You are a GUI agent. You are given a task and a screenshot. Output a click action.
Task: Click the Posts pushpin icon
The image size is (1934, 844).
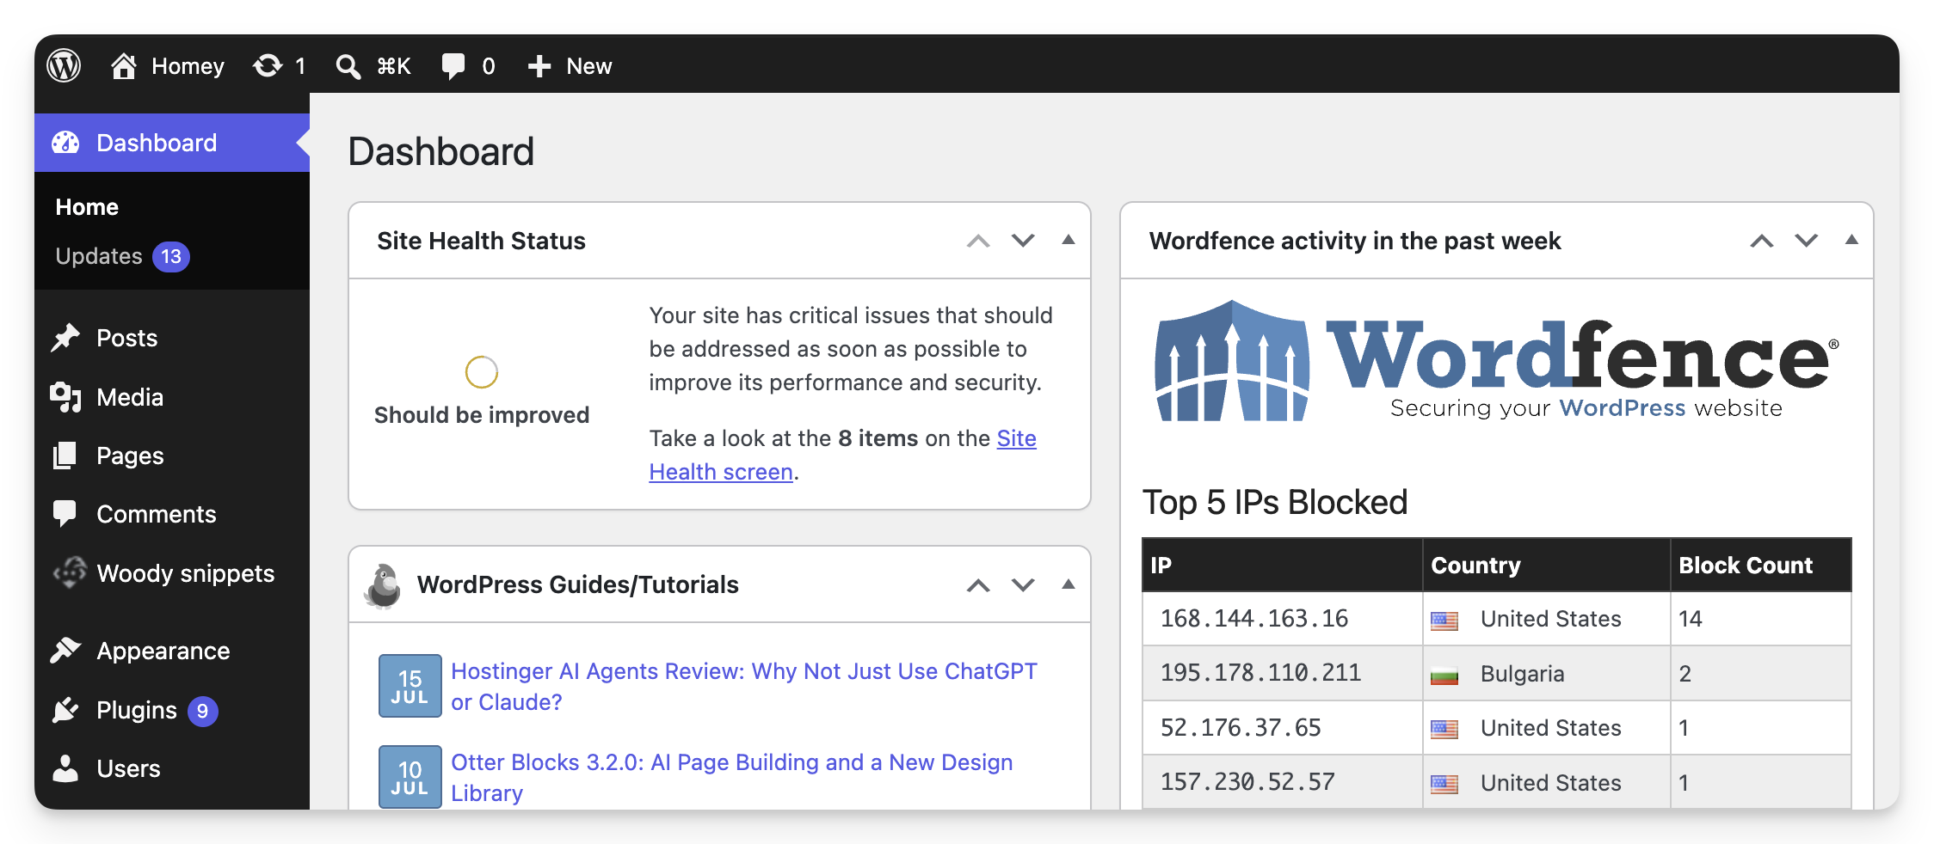tap(65, 338)
